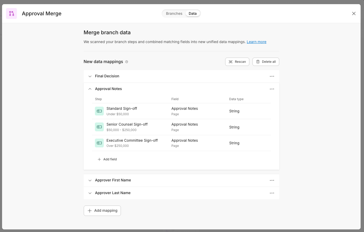Click the $50,000 - $250,000 branch label

tap(121, 130)
